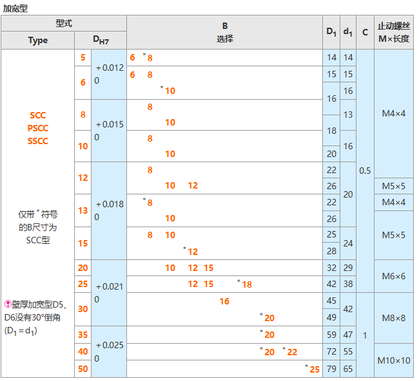Click the +0.018 tolerance value
The image size is (419, 381).
pyautogui.click(x=110, y=204)
